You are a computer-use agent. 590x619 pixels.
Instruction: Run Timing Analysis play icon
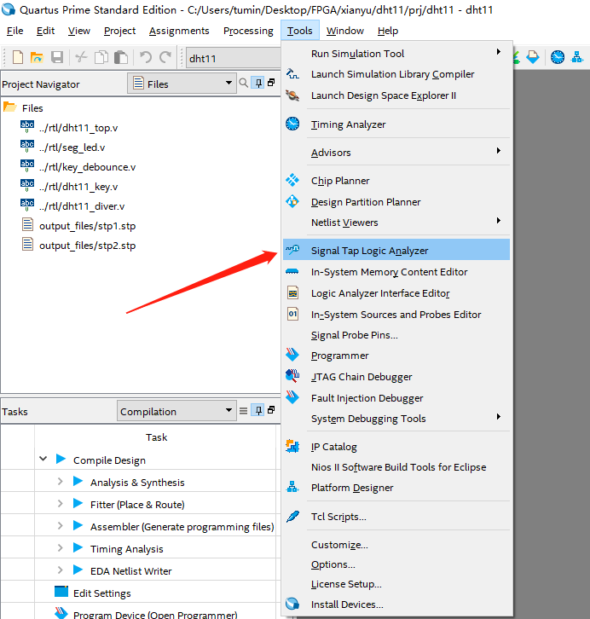pos(78,547)
